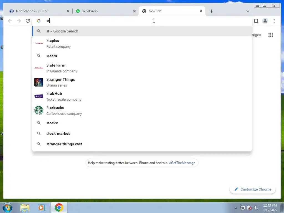
Task: Open the Google apps grid
Action: [x=271, y=35]
